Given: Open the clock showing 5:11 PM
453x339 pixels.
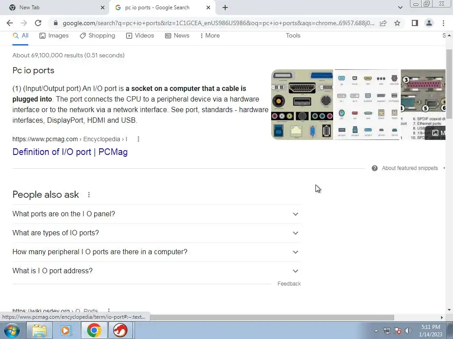Looking at the screenshot, I should pos(430,331).
